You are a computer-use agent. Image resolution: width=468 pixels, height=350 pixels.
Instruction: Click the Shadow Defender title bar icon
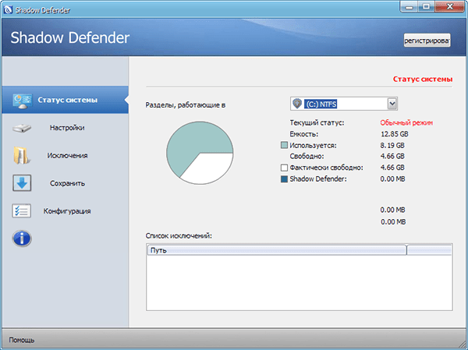[8, 9]
